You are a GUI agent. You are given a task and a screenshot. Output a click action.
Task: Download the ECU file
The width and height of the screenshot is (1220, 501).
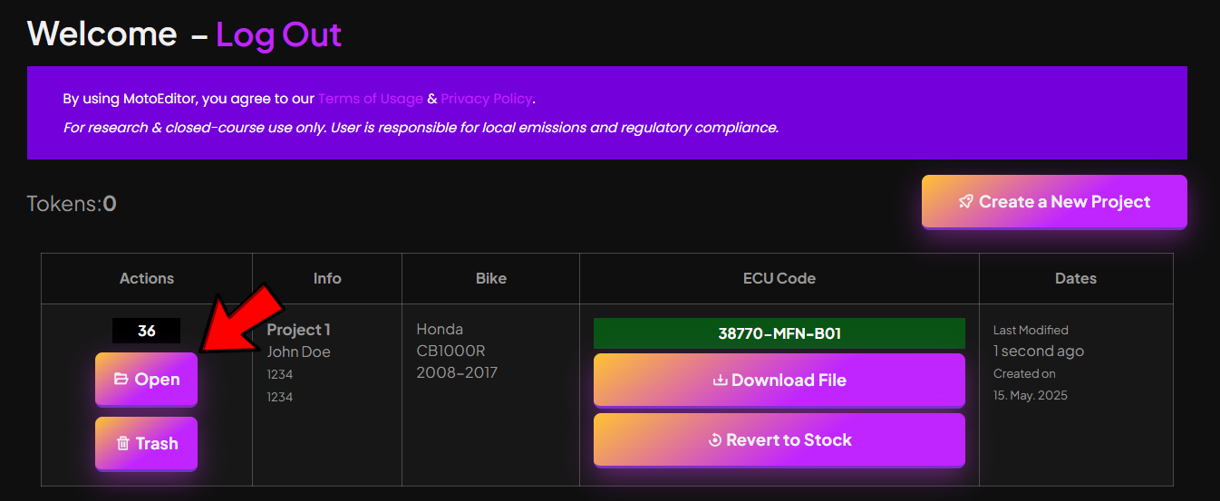779,381
